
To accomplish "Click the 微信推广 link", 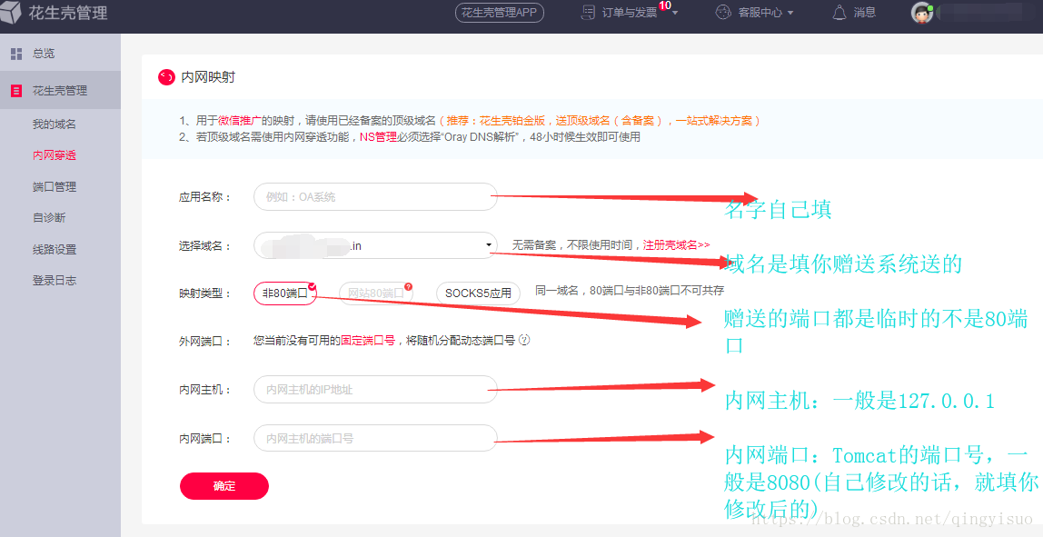I will [x=240, y=121].
